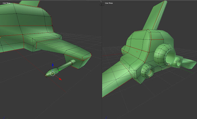Click the right viewport's User Persp label
Viewport: 197px width, 119px height.
(x=109, y=3)
